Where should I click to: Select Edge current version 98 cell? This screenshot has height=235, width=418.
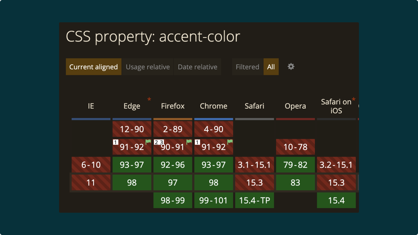click(x=132, y=183)
